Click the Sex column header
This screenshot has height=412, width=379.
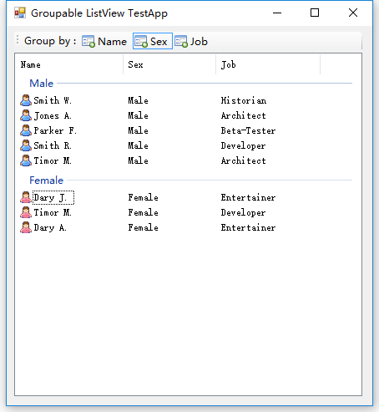click(169, 64)
